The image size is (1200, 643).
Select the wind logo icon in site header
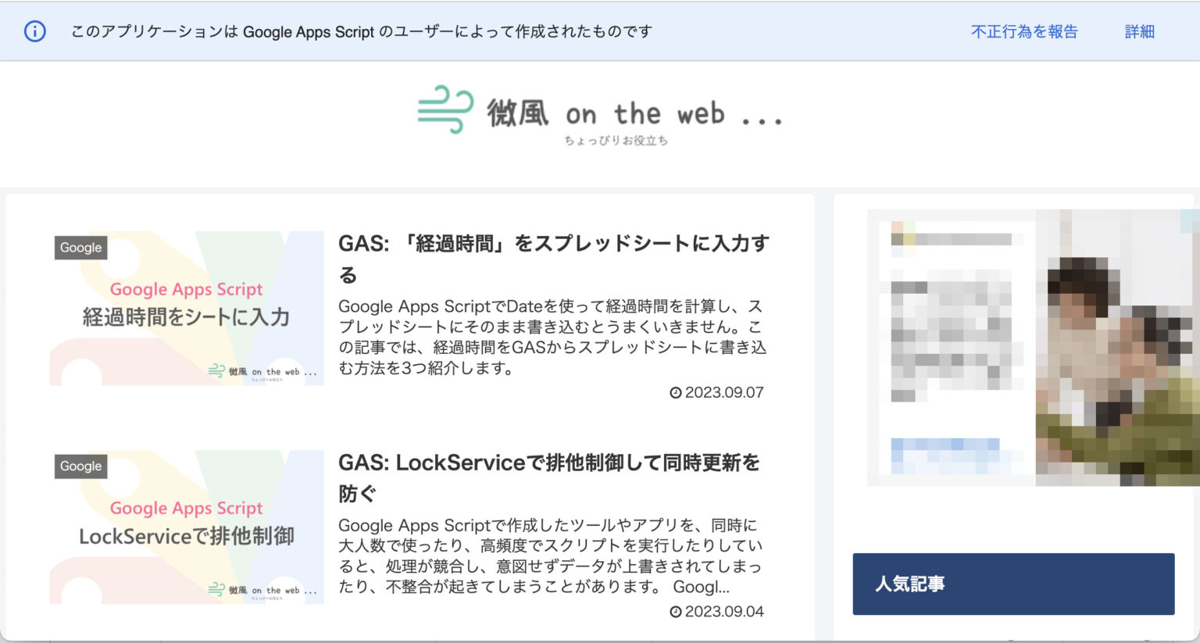445,109
